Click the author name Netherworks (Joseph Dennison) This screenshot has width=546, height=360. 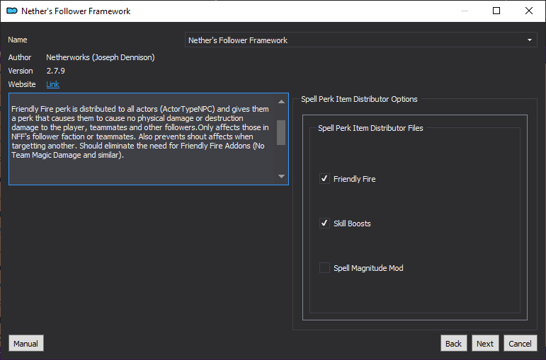coord(101,57)
